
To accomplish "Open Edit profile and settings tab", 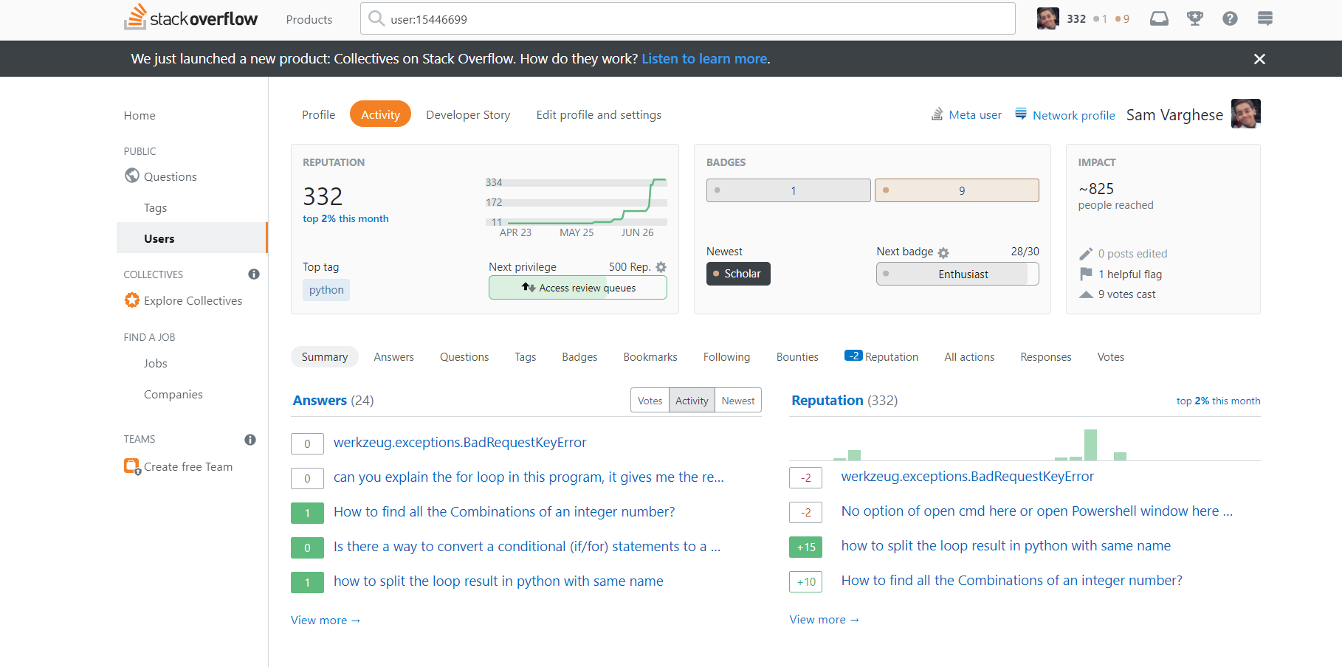I will tap(599, 114).
